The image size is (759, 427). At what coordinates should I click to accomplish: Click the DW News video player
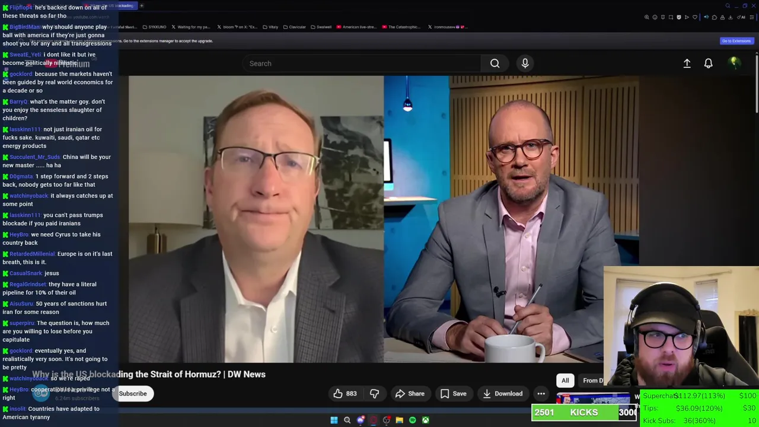(x=384, y=219)
